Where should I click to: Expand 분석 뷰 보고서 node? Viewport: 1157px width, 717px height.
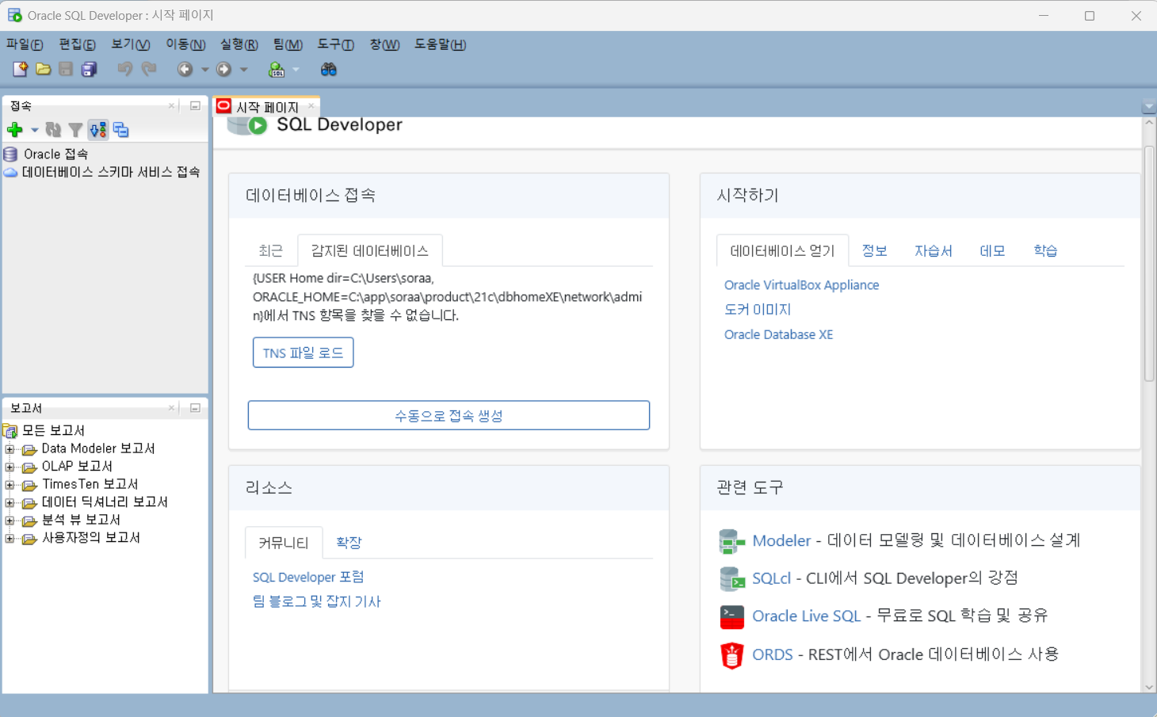click(x=10, y=521)
